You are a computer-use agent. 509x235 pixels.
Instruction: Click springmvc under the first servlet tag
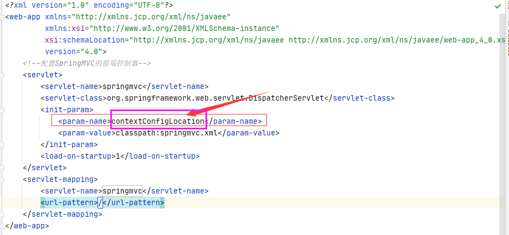click(123, 86)
